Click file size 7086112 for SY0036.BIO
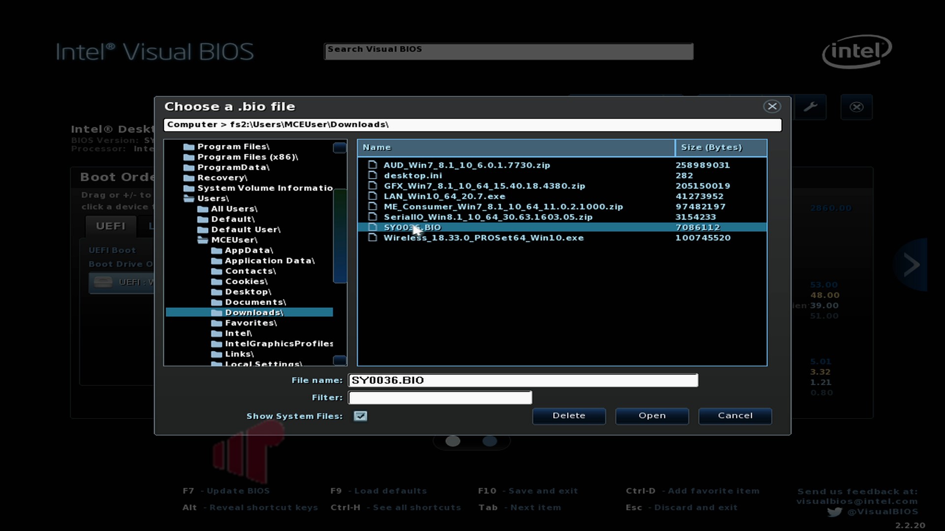 697,227
